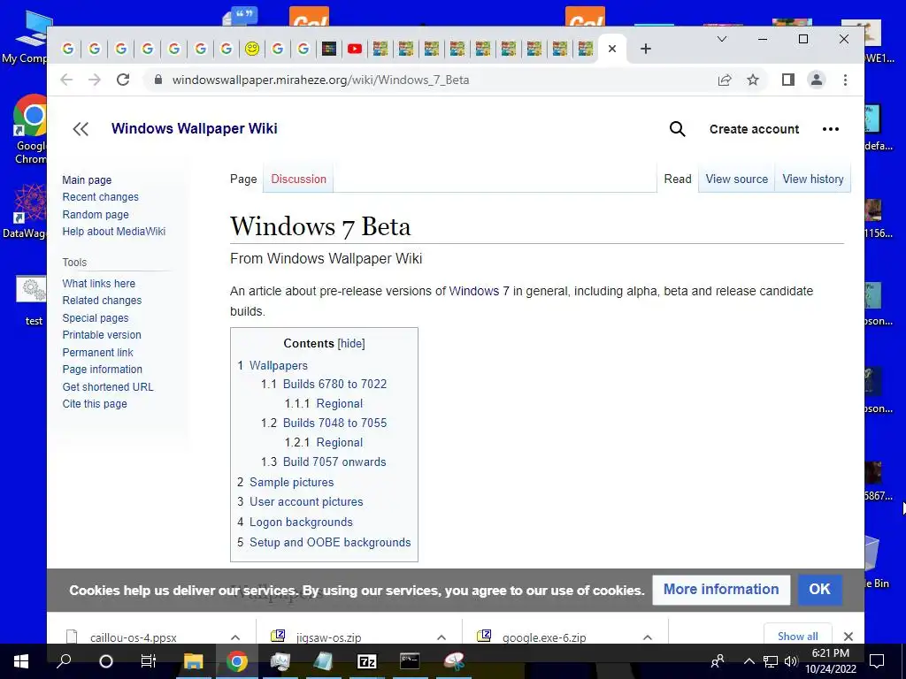
Task: Open Chrome side panel icon
Action: point(788,80)
